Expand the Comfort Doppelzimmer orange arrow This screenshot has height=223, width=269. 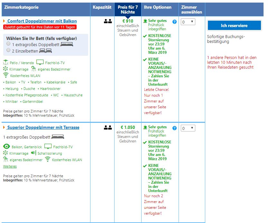pyautogui.click(x=4, y=21)
